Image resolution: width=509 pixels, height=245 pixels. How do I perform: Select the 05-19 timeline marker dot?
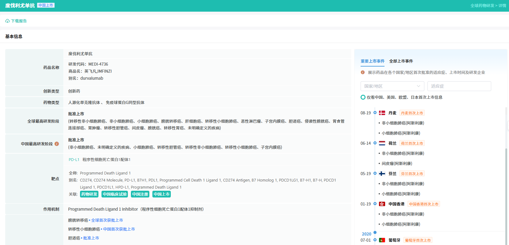[375, 173]
